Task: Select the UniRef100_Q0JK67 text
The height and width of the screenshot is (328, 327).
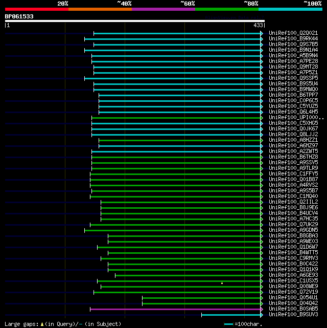Action: pos(293,129)
